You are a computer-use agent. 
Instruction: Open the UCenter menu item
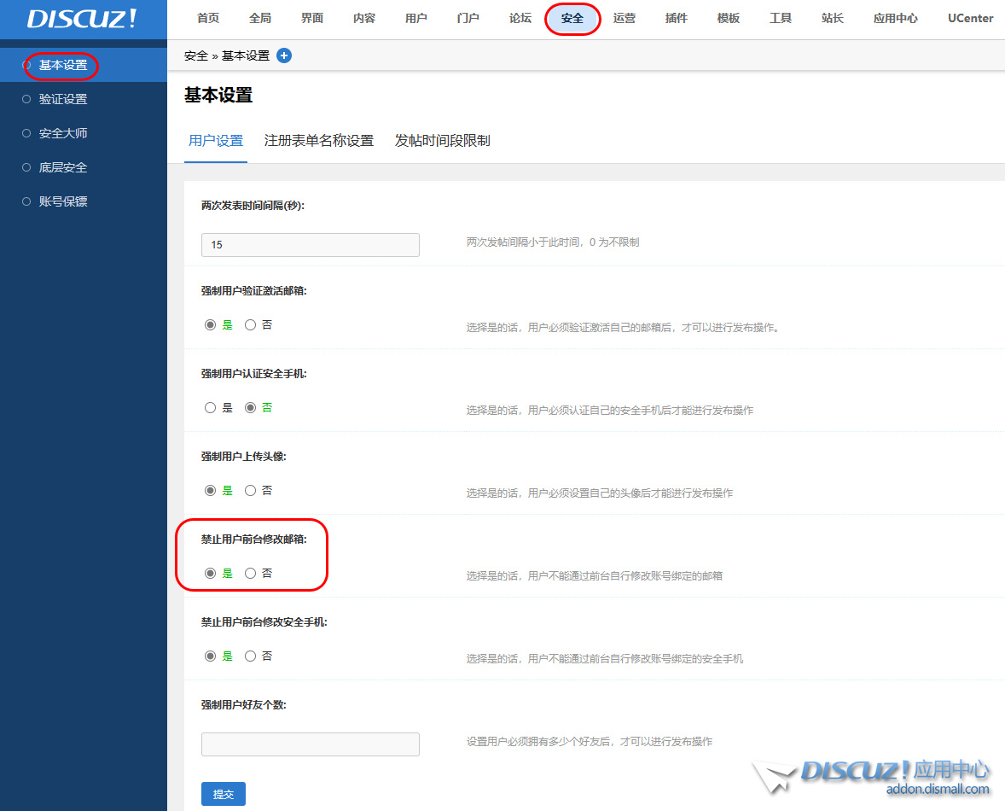[970, 18]
